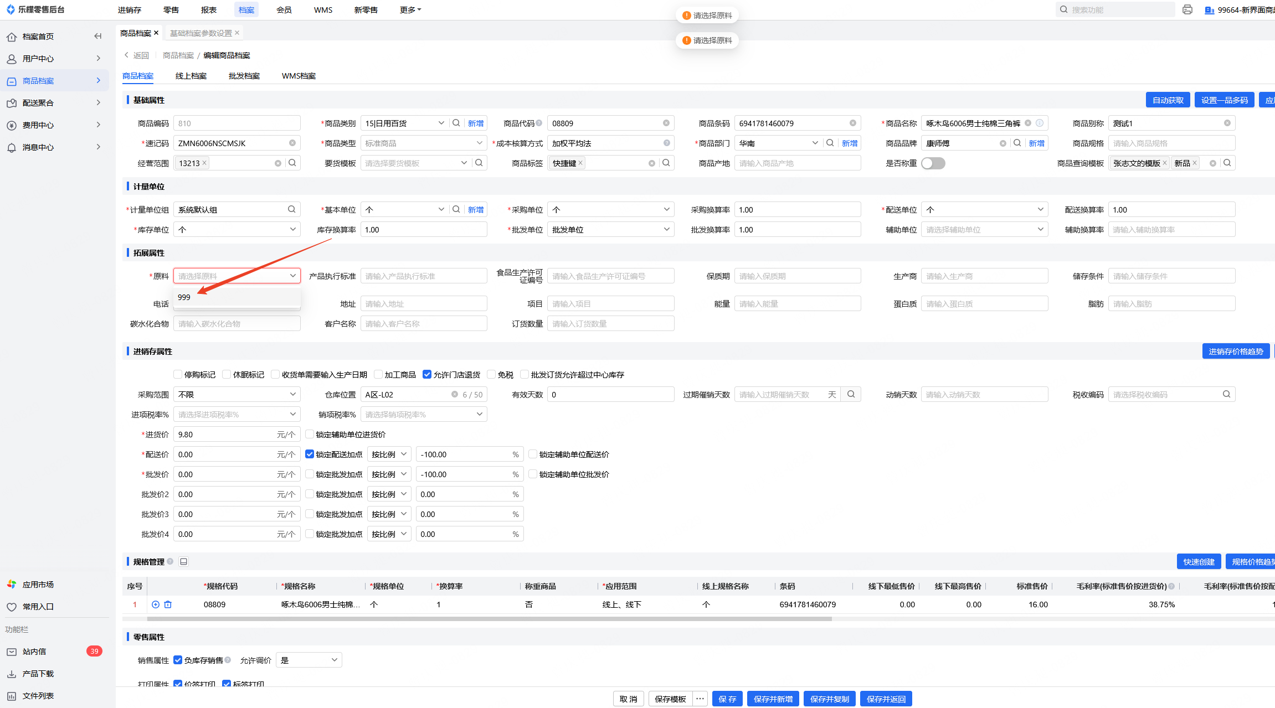Open the 报表 top menu
The height and width of the screenshot is (708, 1275).
pyautogui.click(x=208, y=10)
